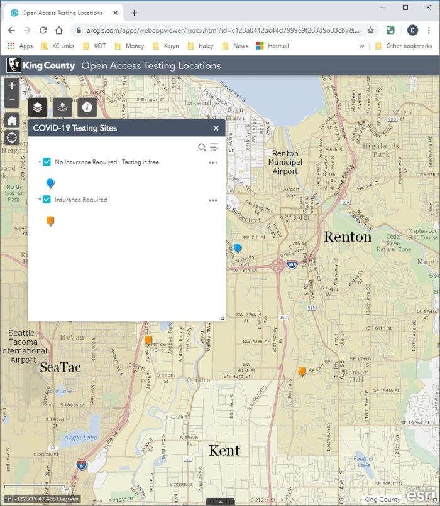Open the KC Links bookmark folder
This screenshot has width=440, height=506.
(x=58, y=46)
